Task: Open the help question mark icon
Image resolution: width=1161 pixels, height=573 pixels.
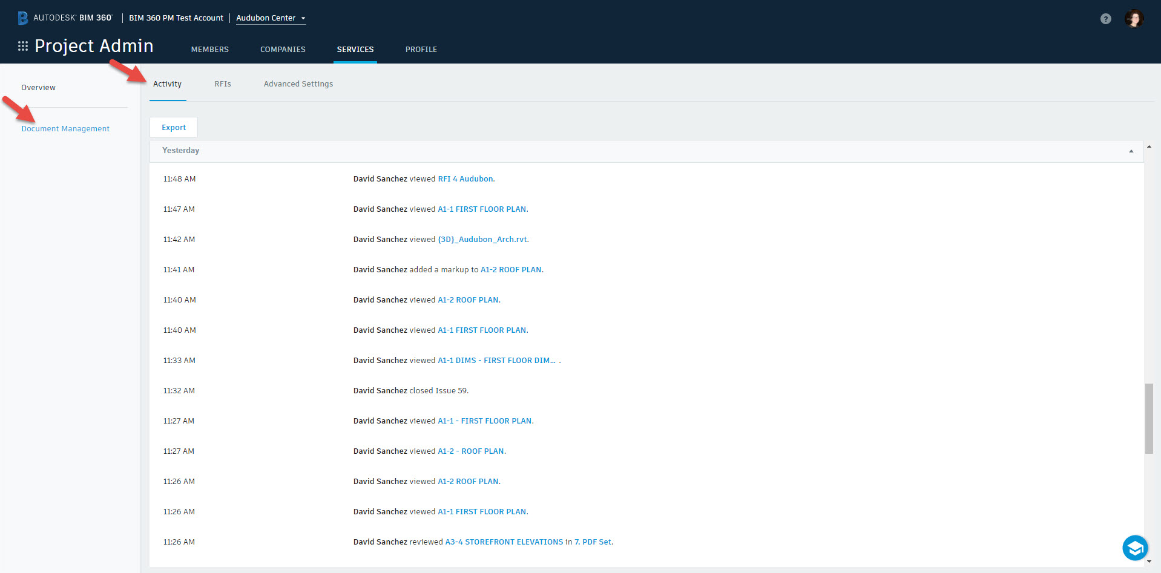Action: tap(1105, 19)
